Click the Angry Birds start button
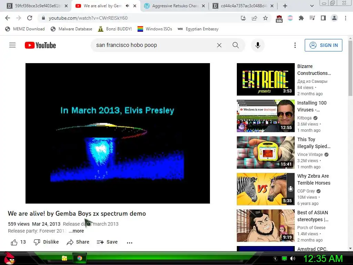This screenshot has height=265, width=353. (x=9, y=258)
